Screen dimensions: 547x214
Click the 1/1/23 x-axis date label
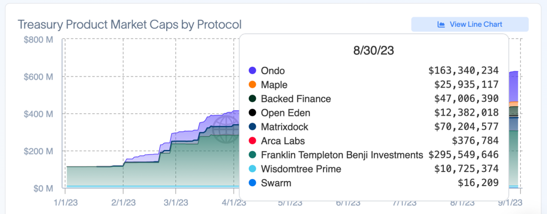coord(65,202)
